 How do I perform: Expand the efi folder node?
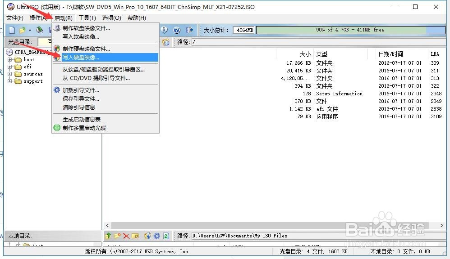click(10, 67)
